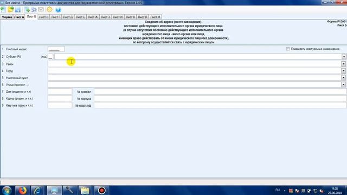Click the № кварт/оф number field

pyautogui.click(x=220, y=105)
